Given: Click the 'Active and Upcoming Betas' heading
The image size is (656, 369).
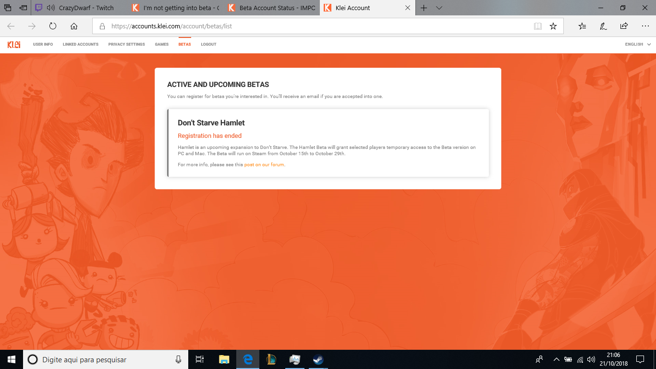Looking at the screenshot, I should [218, 85].
